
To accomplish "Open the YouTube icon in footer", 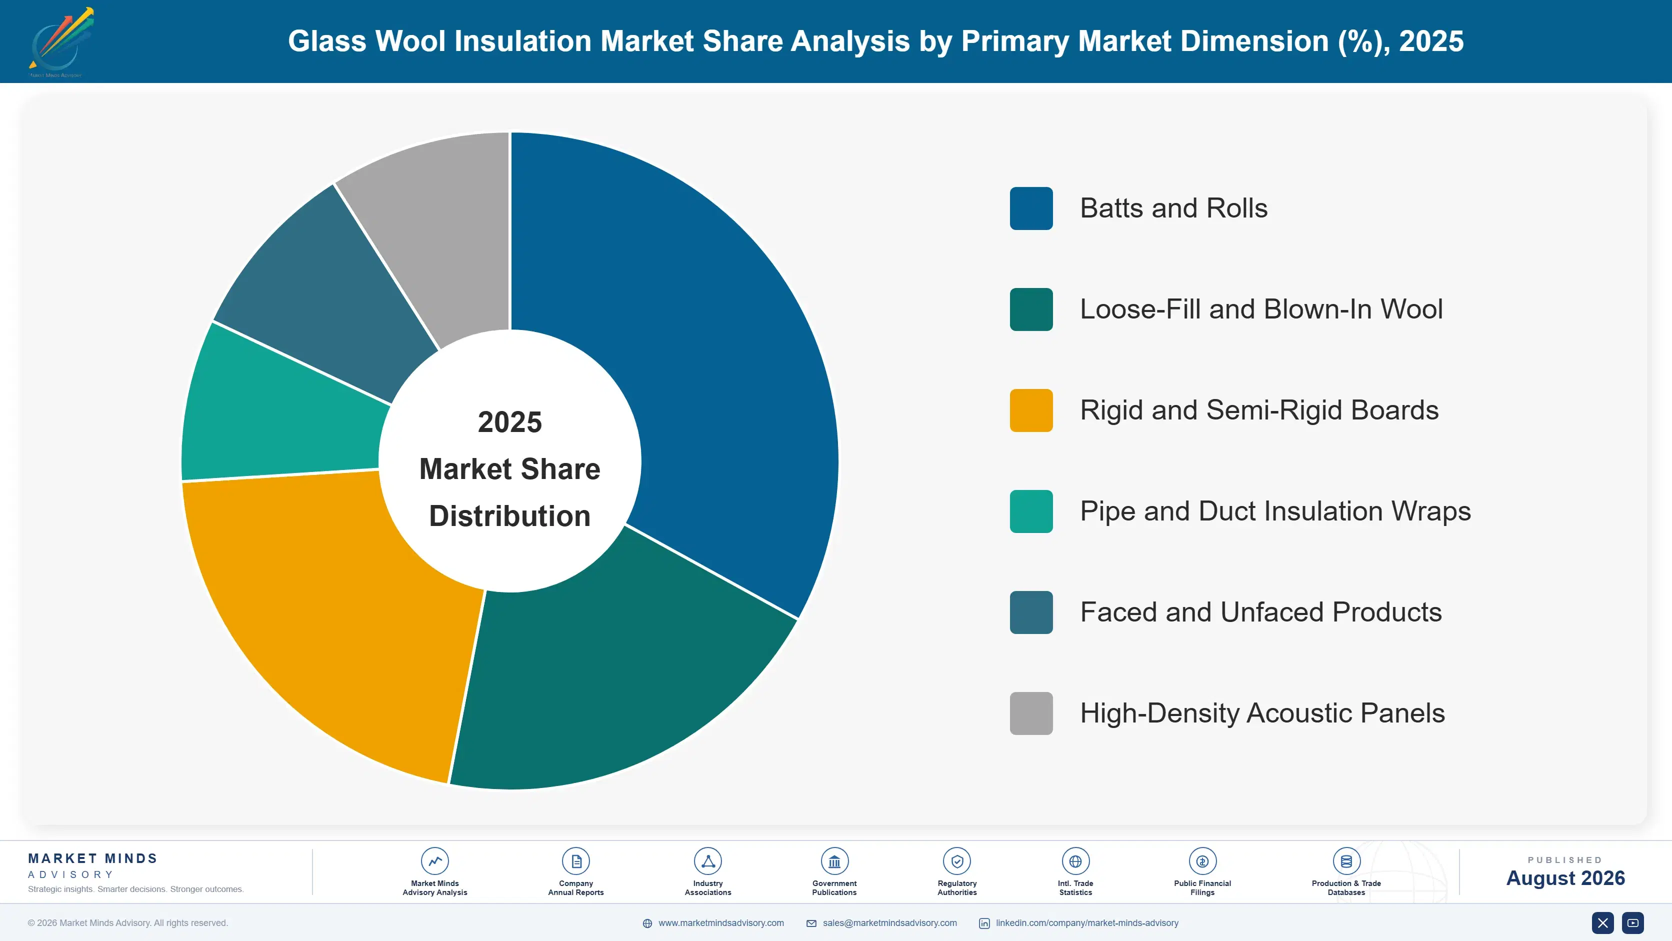I will point(1633,923).
